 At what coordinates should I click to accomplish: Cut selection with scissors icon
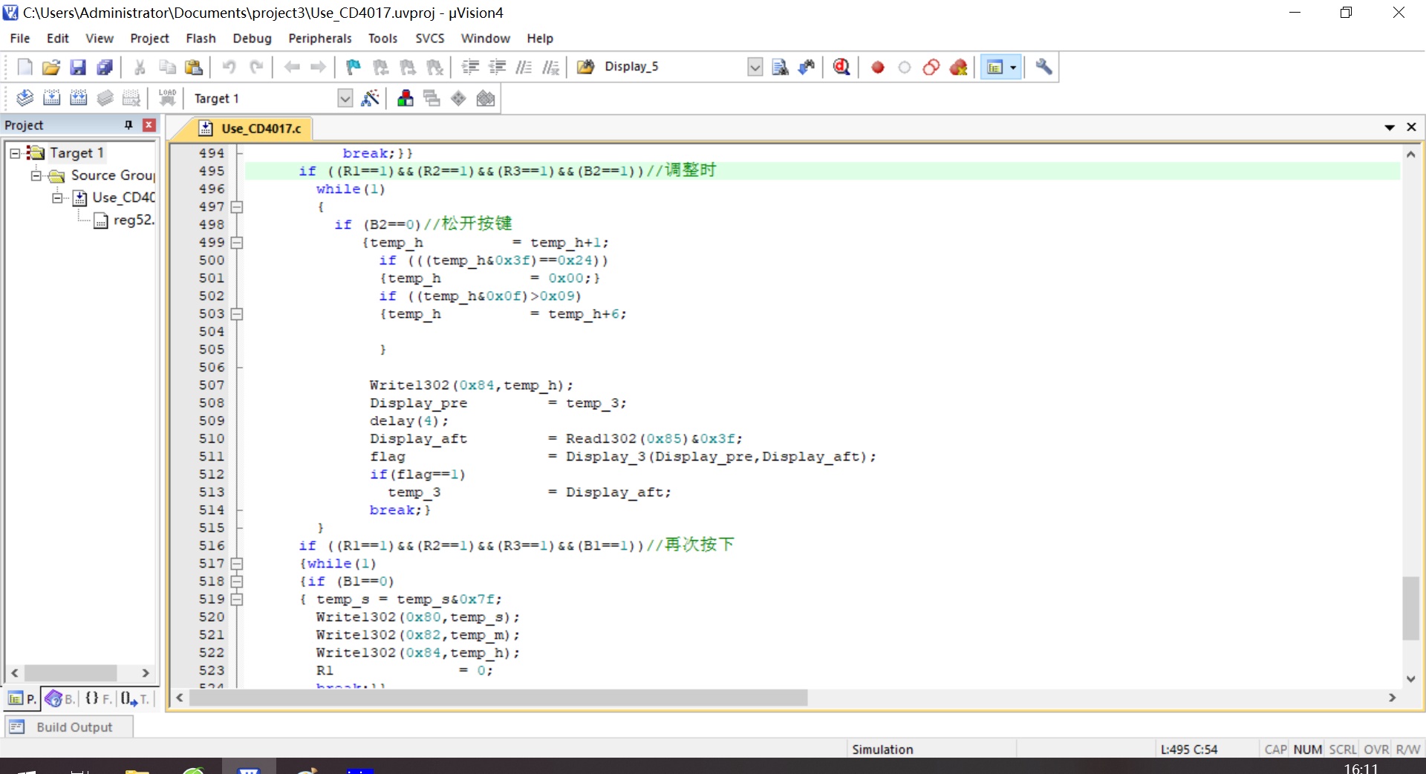coord(140,67)
